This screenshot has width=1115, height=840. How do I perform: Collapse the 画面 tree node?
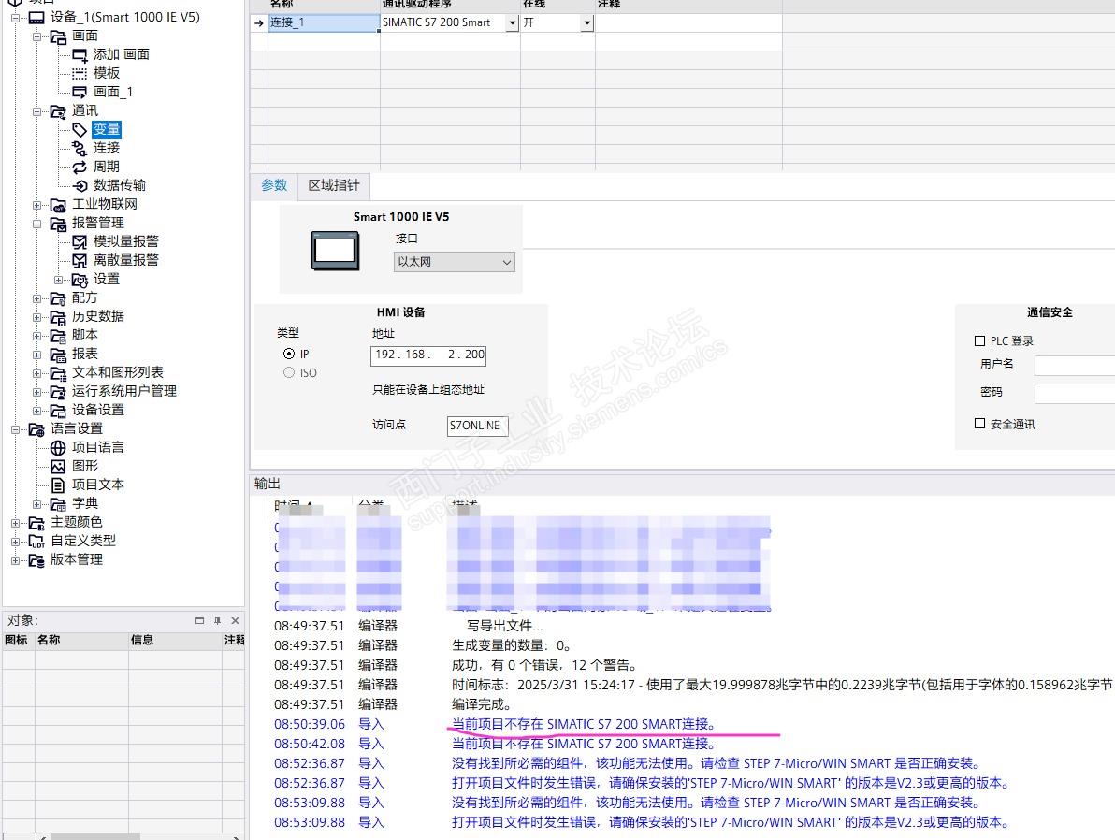[x=37, y=36]
